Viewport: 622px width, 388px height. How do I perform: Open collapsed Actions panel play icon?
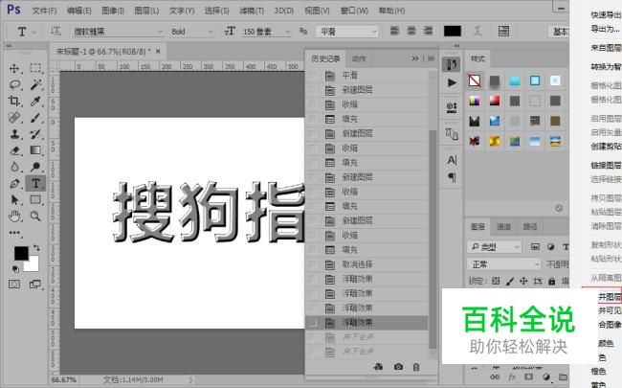point(452,82)
